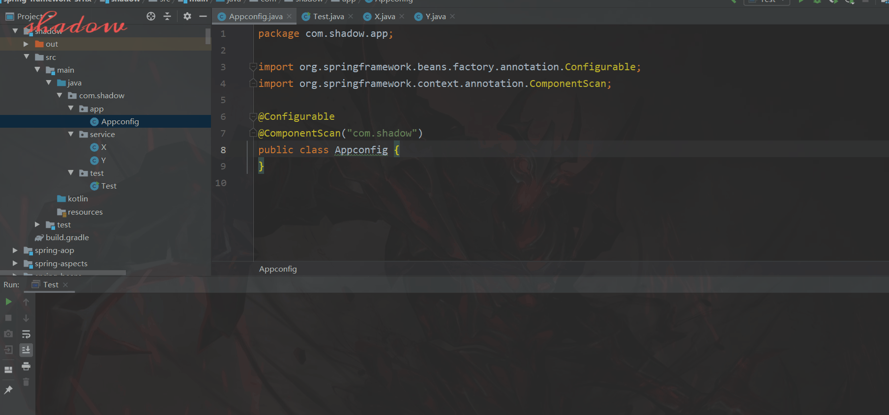889x415 pixels.
Task: Expand the spring-aspects module
Action: [x=15, y=263]
